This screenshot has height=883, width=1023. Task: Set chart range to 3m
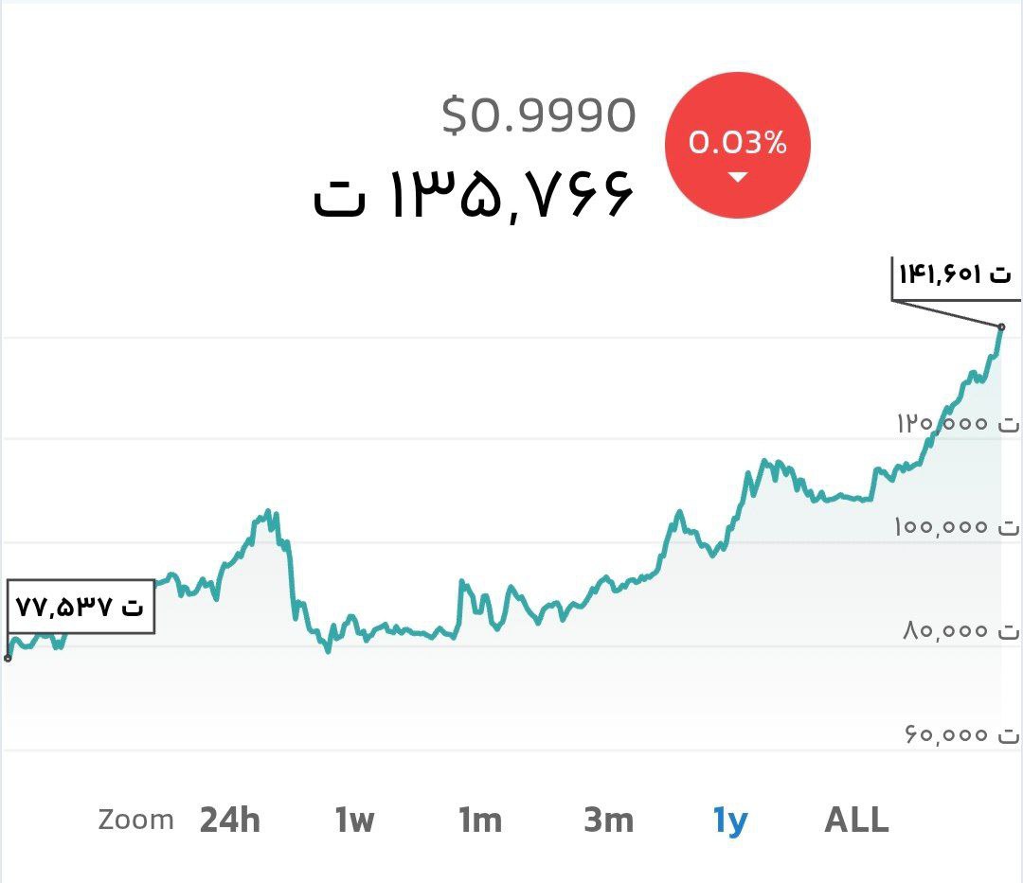(608, 821)
